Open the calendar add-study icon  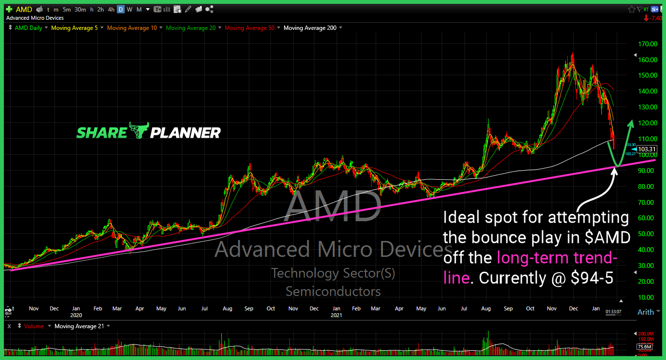click(177, 9)
